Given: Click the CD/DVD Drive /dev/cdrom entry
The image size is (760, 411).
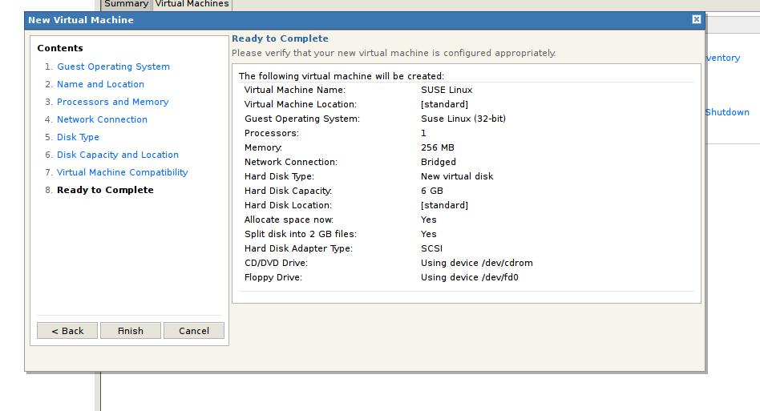Looking at the screenshot, I should pos(476,264).
